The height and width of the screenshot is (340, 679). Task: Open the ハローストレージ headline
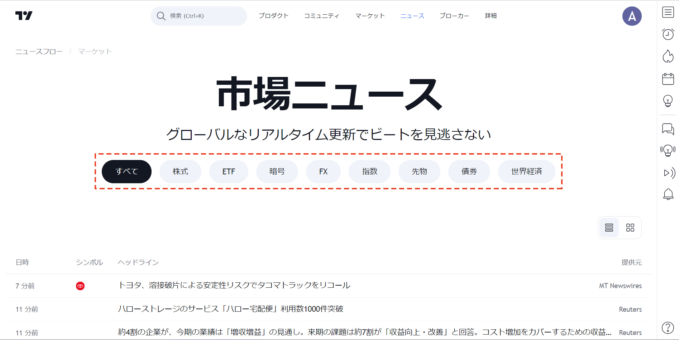(x=231, y=309)
